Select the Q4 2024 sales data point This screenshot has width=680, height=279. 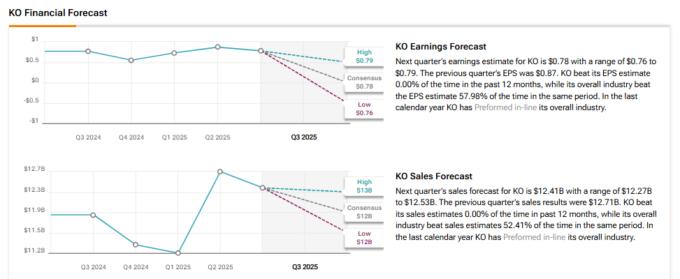[136, 245]
